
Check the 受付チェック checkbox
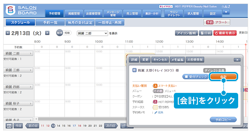tap(186, 77)
